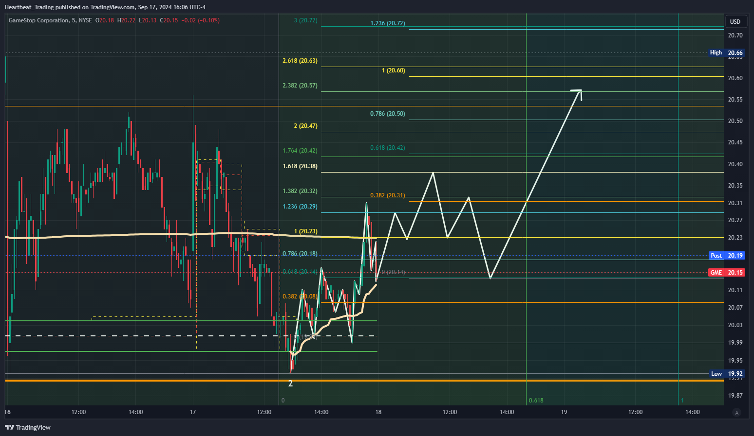Image resolution: width=754 pixels, height=436 pixels.
Task: Click the Fibonacci label 1.382 (20.32)
Action: 300,191
